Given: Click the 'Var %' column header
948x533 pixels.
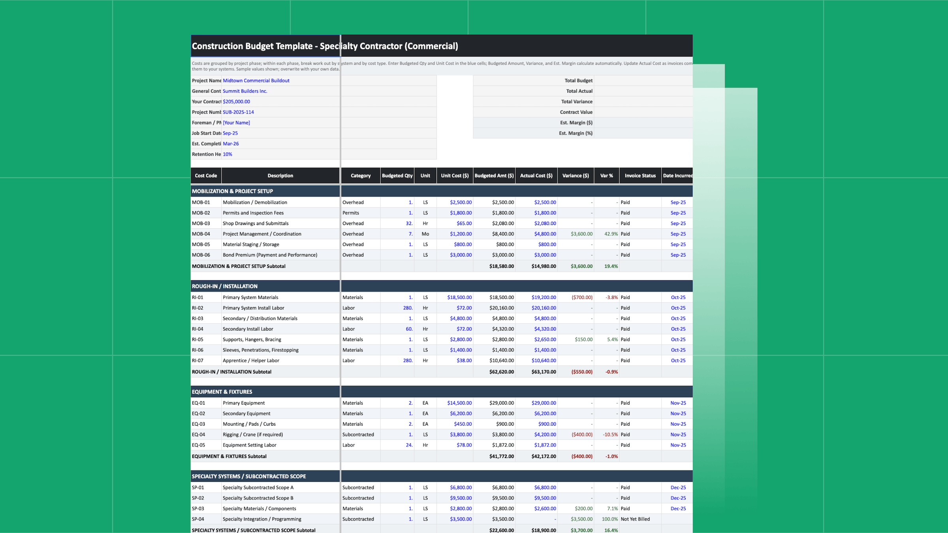Looking at the screenshot, I should 606,176.
